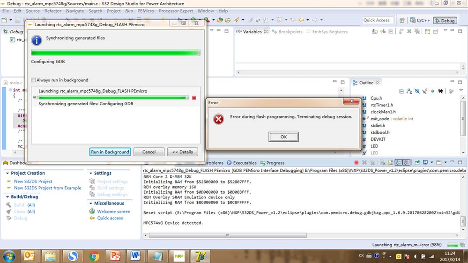Collapse the Settings section in Dashboard
Screen dimensions: 468x263
[x=91, y=173]
